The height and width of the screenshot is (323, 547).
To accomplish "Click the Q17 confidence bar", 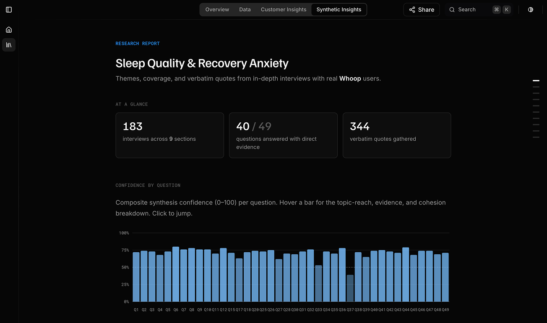I will tap(239, 280).
